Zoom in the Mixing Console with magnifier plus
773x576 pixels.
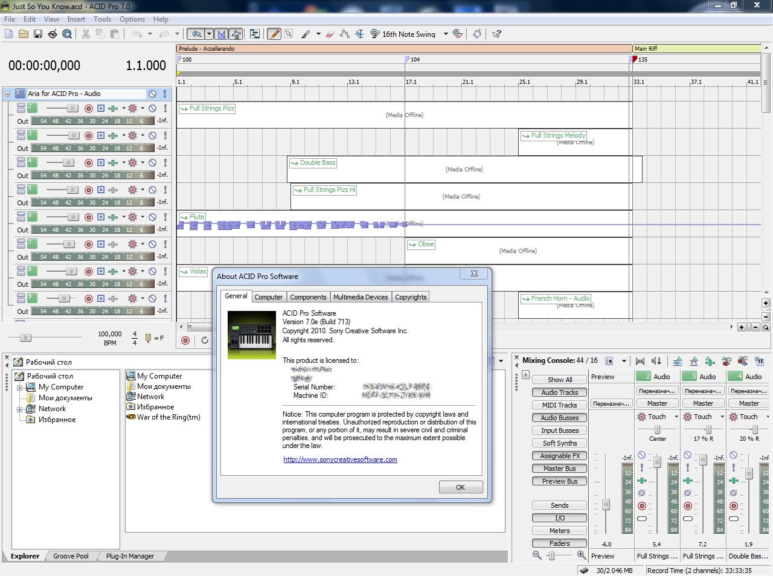581,555
